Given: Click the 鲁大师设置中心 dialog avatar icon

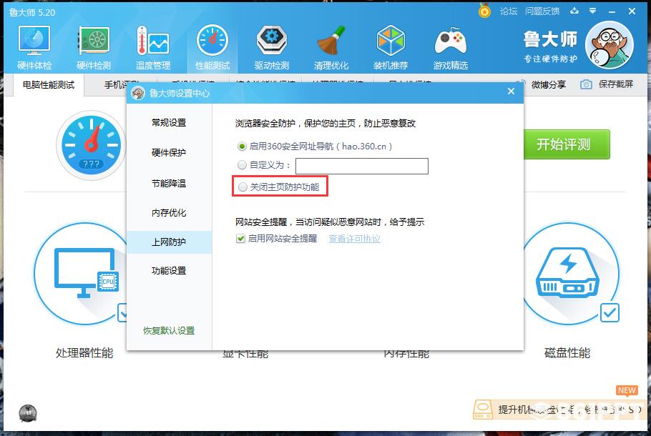Looking at the screenshot, I should pyautogui.click(x=138, y=93).
